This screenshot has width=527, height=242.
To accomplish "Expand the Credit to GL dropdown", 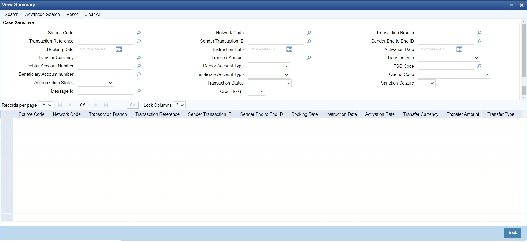I will point(256,92).
